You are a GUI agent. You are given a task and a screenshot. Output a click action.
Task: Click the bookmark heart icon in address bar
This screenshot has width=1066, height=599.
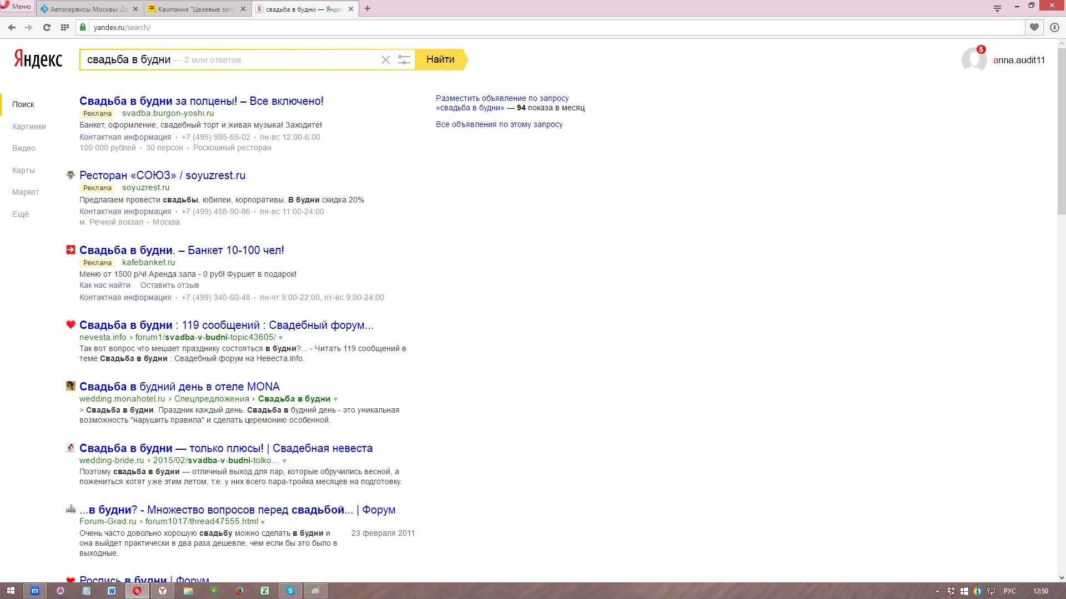(x=1034, y=27)
